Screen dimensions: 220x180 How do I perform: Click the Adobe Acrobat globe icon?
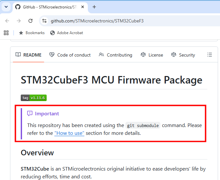[x=52, y=33]
